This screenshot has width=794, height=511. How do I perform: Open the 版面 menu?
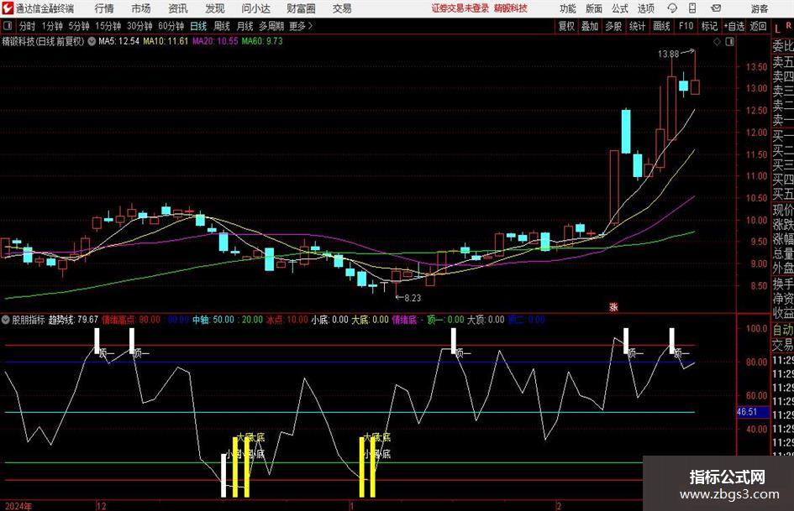[593, 8]
